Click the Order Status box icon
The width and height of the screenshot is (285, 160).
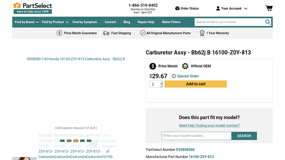click(177, 9)
